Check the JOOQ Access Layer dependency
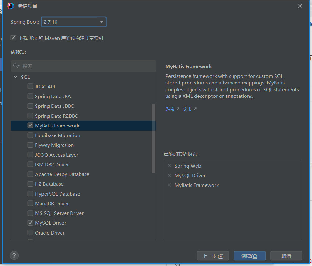Screen dimensions: 312x266 tap(30, 154)
